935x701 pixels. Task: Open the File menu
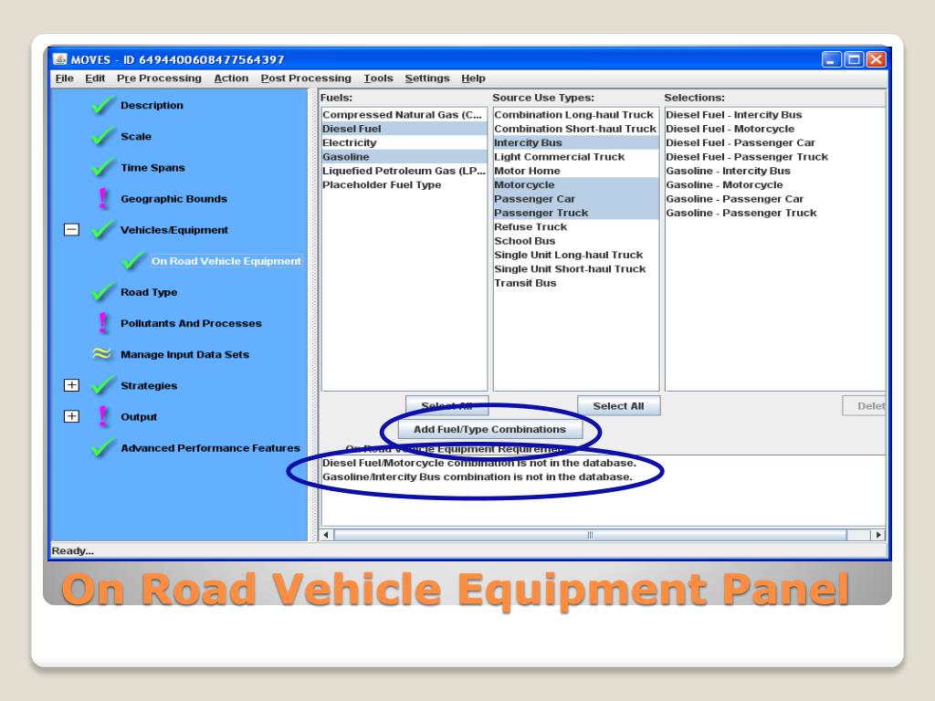click(x=65, y=78)
